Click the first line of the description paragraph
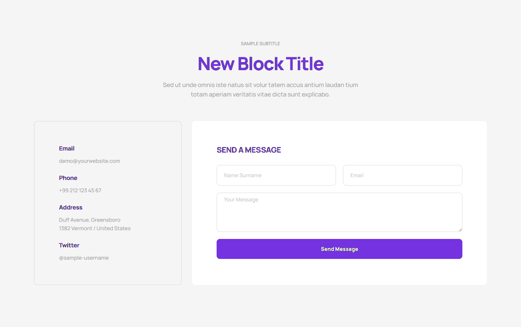Image resolution: width=521 pixels, height=327 pixels. pyautogui.click(x=260, y=85)
